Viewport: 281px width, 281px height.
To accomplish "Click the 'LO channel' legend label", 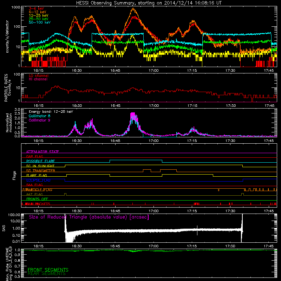I will [x=38, y=76].
